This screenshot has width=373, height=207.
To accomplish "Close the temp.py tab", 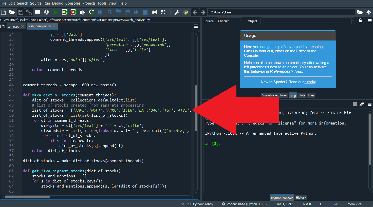I will (23, 26).
